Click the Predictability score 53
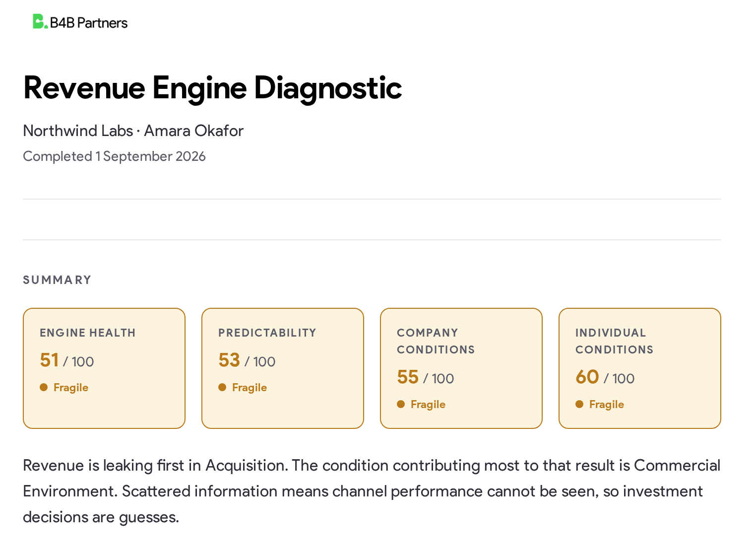This screenshot has width=754, height=556. [229, 360]
